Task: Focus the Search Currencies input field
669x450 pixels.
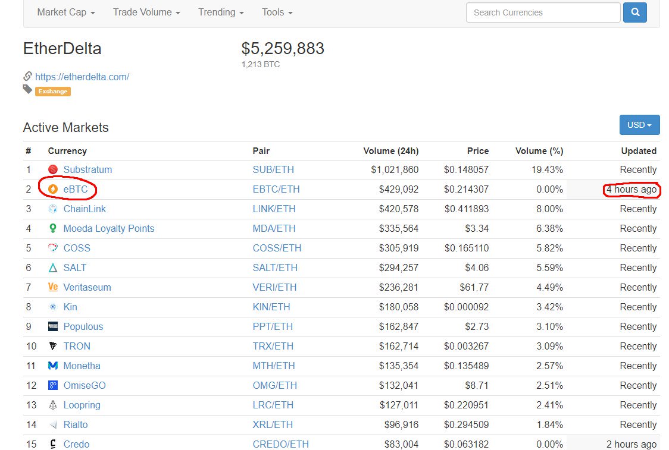Action: click(543, 12)
